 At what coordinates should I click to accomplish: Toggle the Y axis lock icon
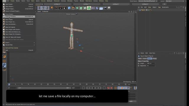[43, 8]
